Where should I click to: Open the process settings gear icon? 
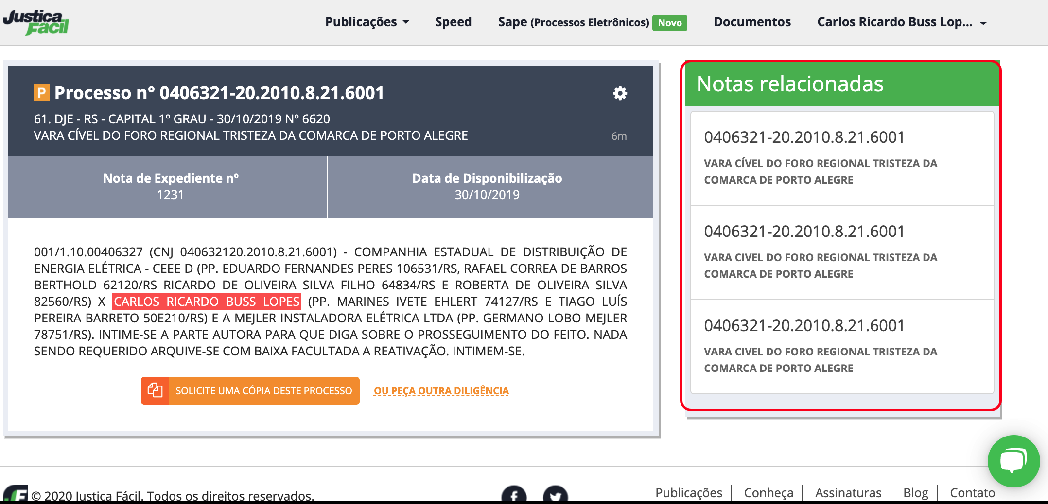pyautogui.click(x=620, y=93)
